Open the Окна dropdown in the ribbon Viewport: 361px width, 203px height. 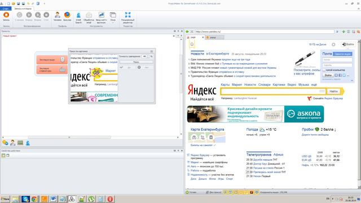[113, 18]
